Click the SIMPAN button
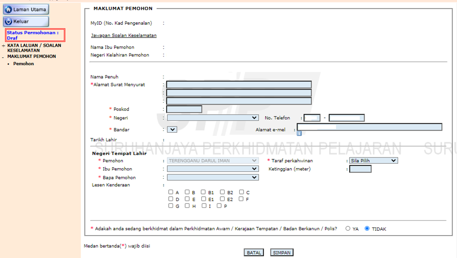The height and width of the screenshot is (258, 457). pos(282,253)
